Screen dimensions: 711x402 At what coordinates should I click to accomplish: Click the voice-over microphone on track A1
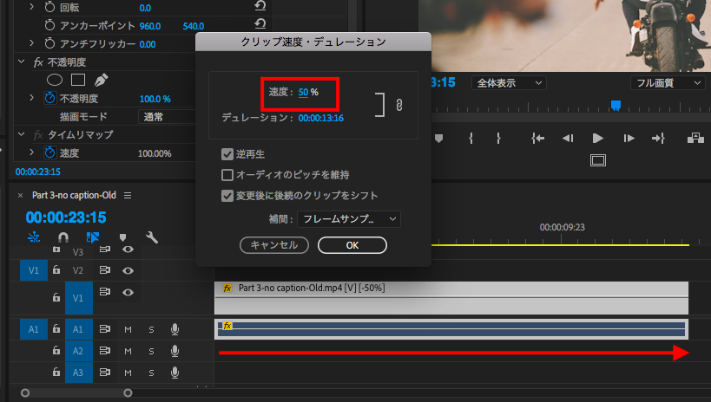[174, 329]
